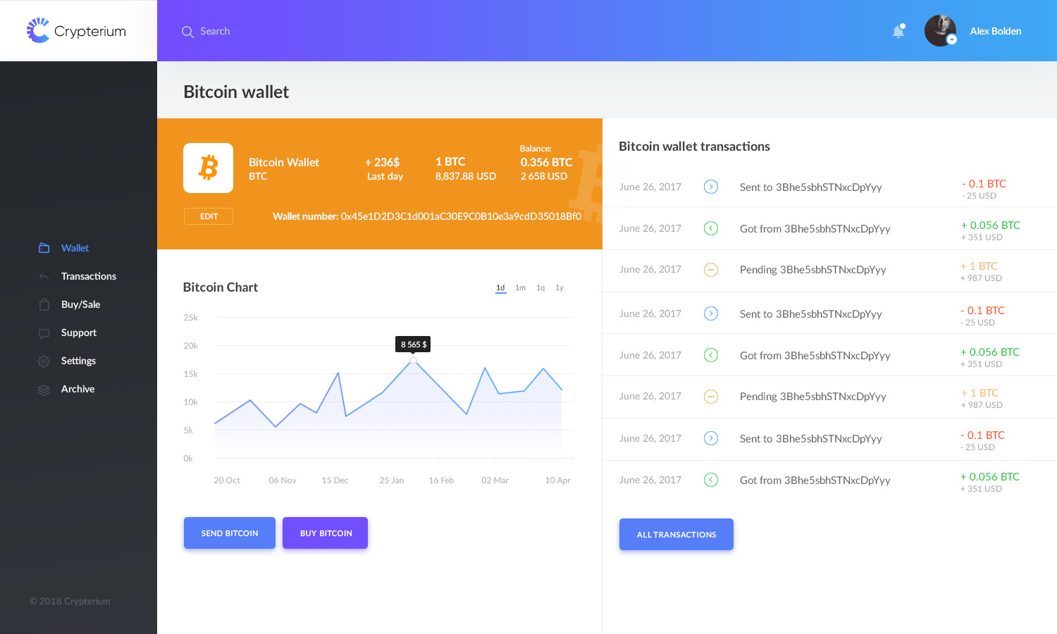Open Transactions in the sidebar menu
1057x634 pixels.
tap(89, 276)
